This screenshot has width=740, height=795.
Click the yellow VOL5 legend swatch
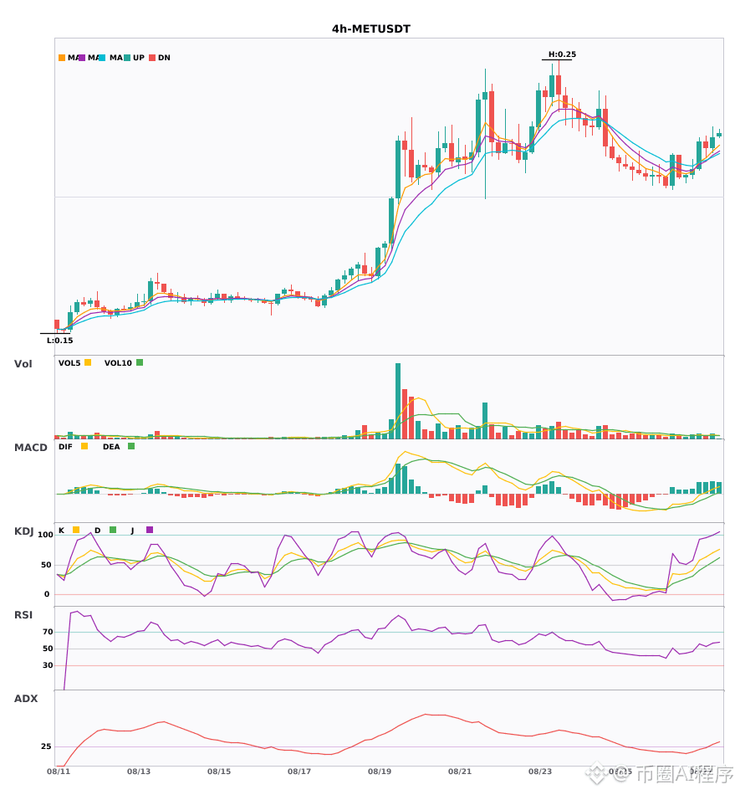coord(88,362)
